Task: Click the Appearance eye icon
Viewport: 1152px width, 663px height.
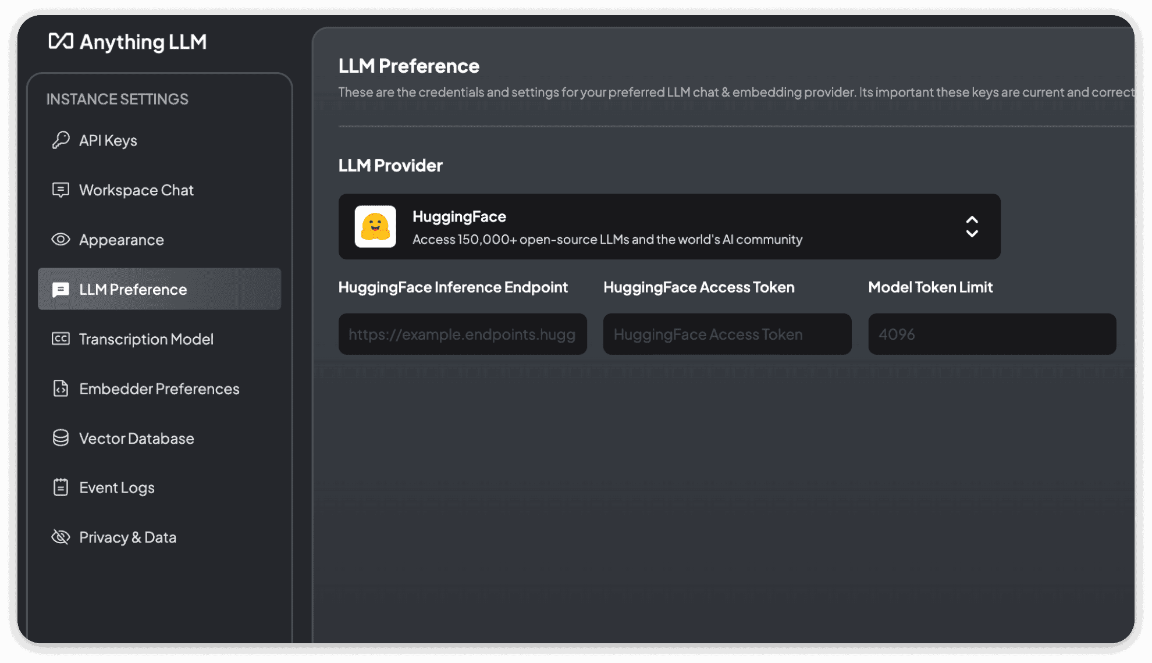Action: pos(61,240)
